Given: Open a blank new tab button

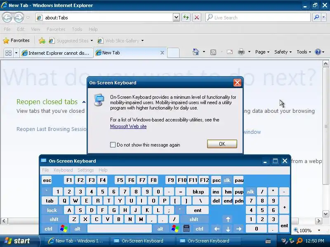Looking at the screenshot, I should [173, 53].
